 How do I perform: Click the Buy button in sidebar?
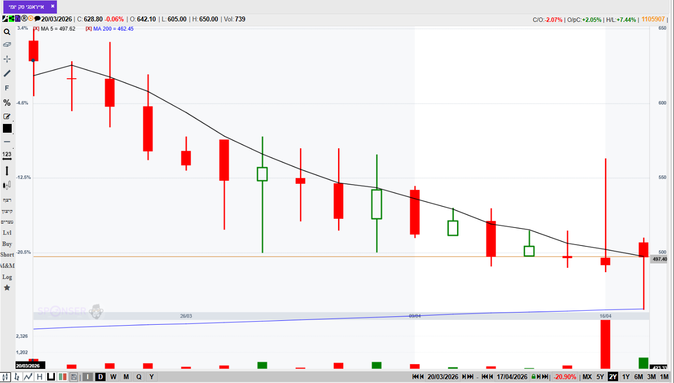tap(7, 244)
